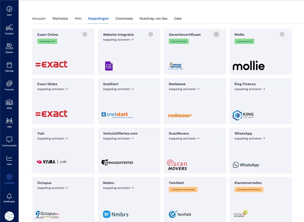Click the Exact logo on the Exact Globe card

tap(51, 114)
